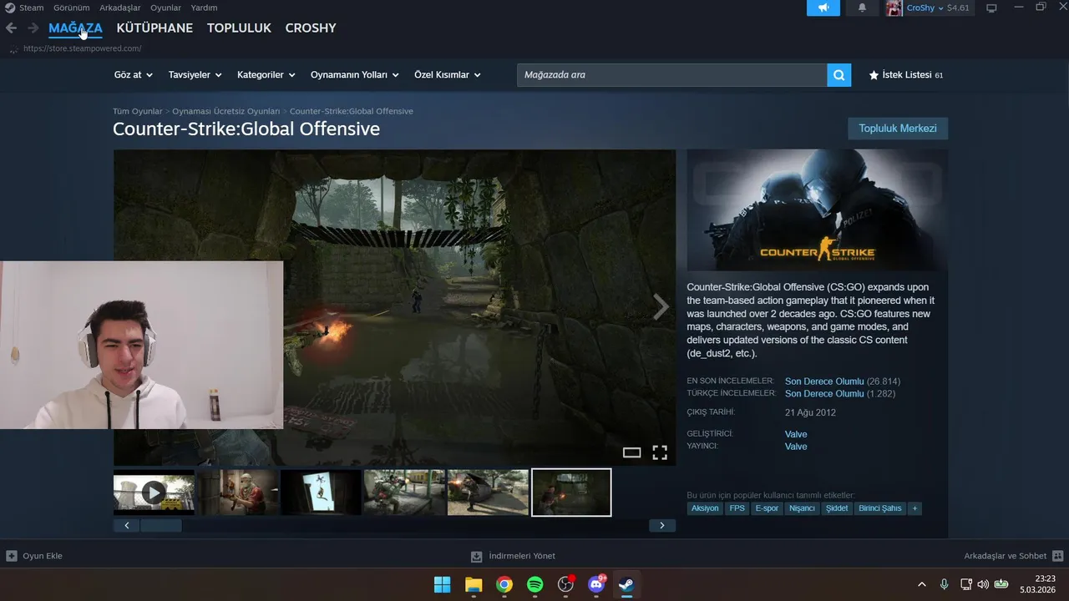The height and width of the screenshot is (601, 1069).
Task: Click the forward navigation arrow
Action: [x=33, y=28]
